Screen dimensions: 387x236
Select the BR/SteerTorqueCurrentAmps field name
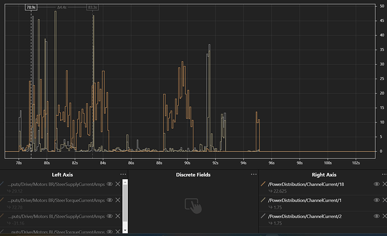tap(56, 201)
